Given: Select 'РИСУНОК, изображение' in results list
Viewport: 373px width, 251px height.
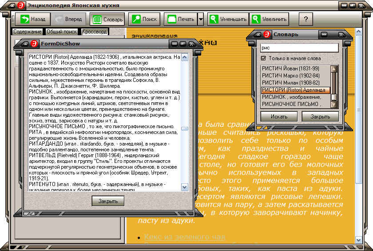Looking at the screenshot, I should [x=292, y=97].
